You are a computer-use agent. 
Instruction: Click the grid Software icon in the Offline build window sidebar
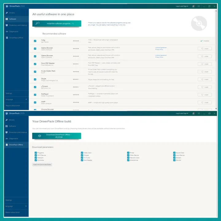coord(7,126)
